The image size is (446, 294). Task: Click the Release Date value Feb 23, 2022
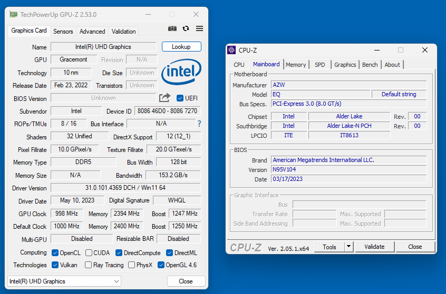[71, 85]
